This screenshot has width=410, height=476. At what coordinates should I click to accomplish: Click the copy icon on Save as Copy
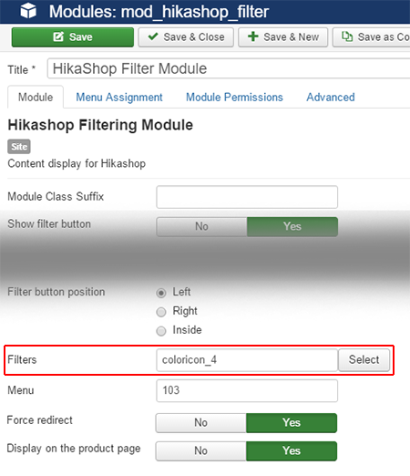[x=347, y=36]
